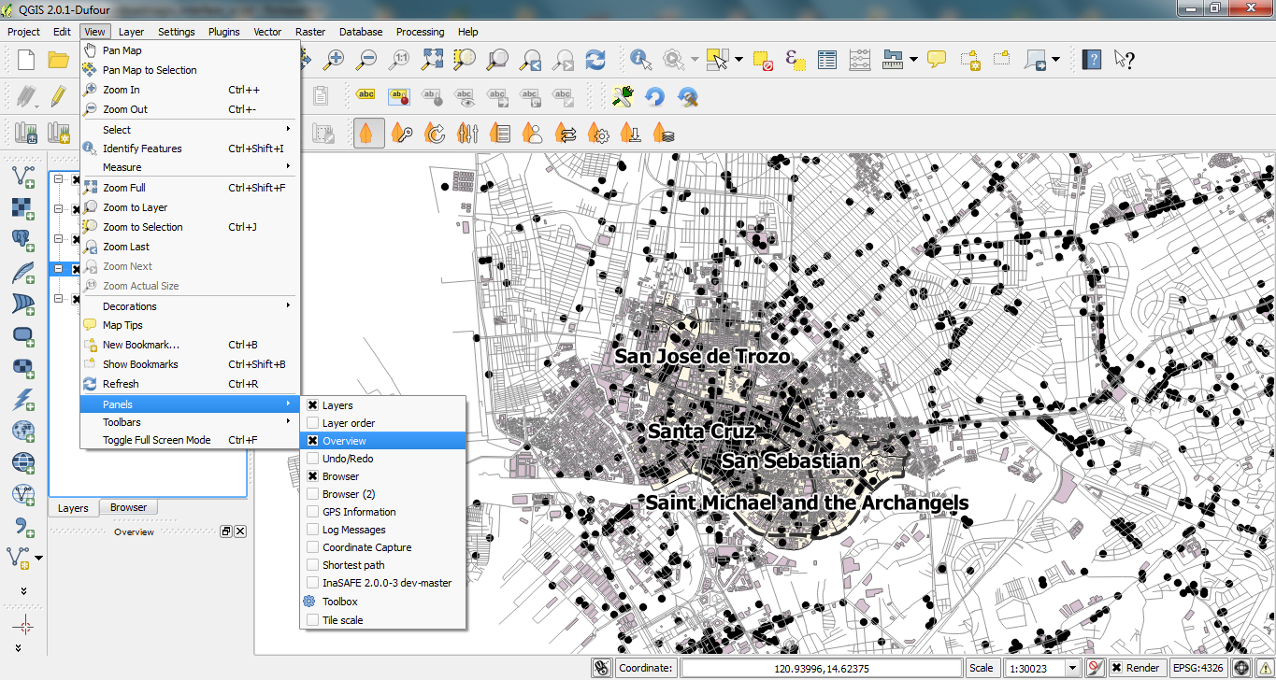Viewport: 1276px width, 680px height.
Task: Create a new blank project with the toolbar icon
Action: coord(26,60)
